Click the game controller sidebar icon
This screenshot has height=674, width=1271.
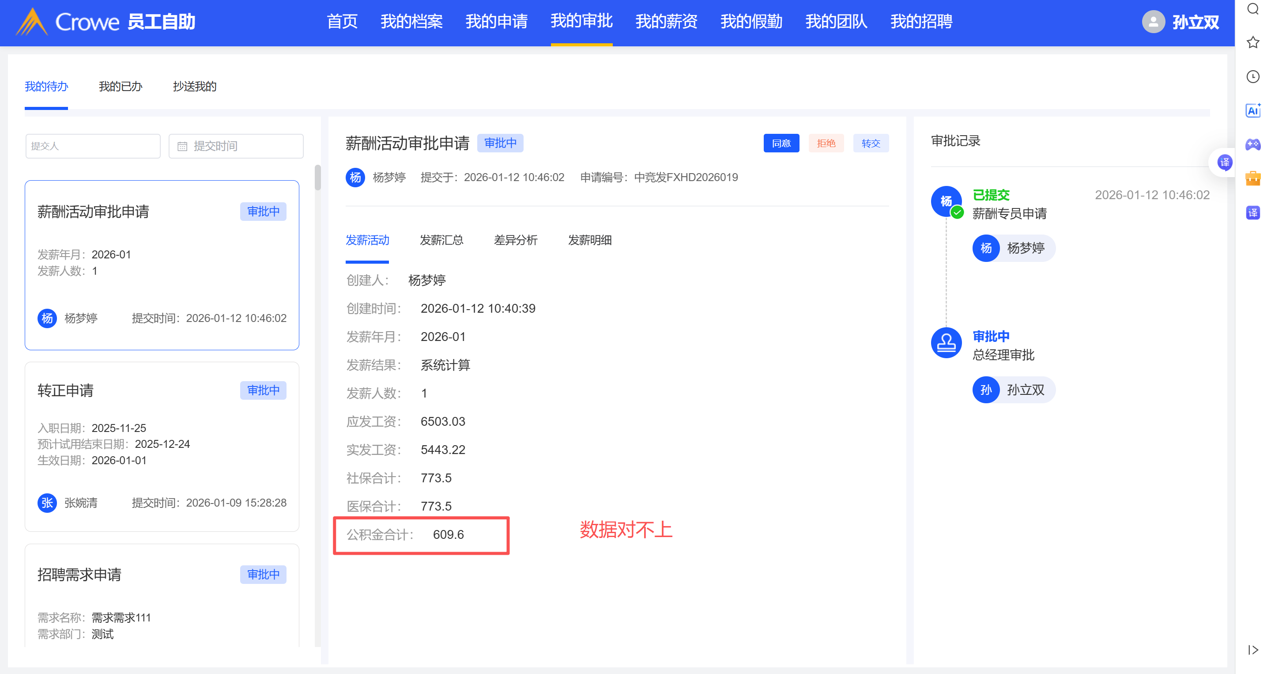1253,144
